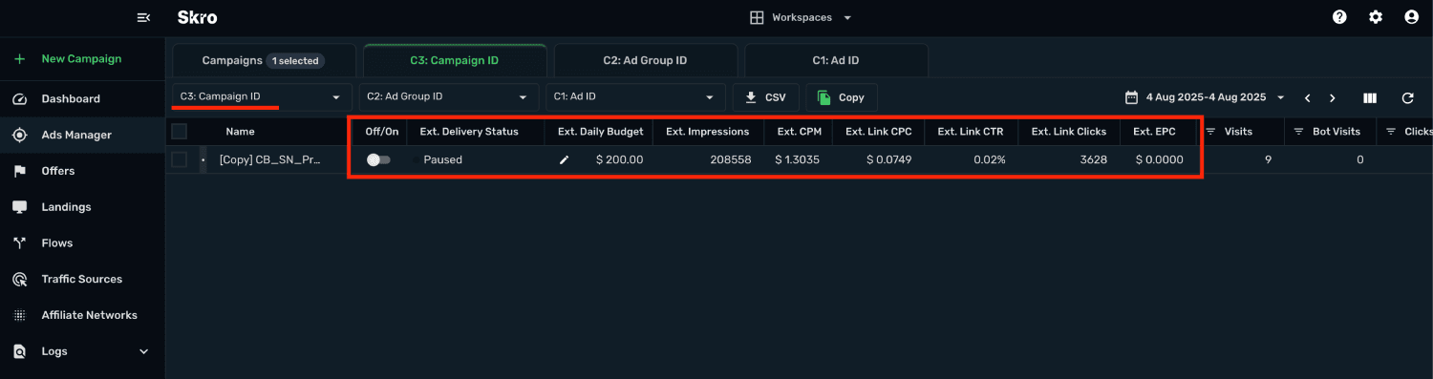Open the filter icon on Clicks column
Viewport: 1433px width, 379px height.
pos(1392,132)
